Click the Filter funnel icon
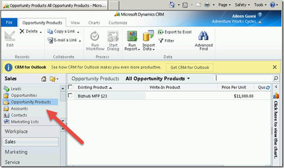Viewport: 284px width, 168px height. pos(161,41)
